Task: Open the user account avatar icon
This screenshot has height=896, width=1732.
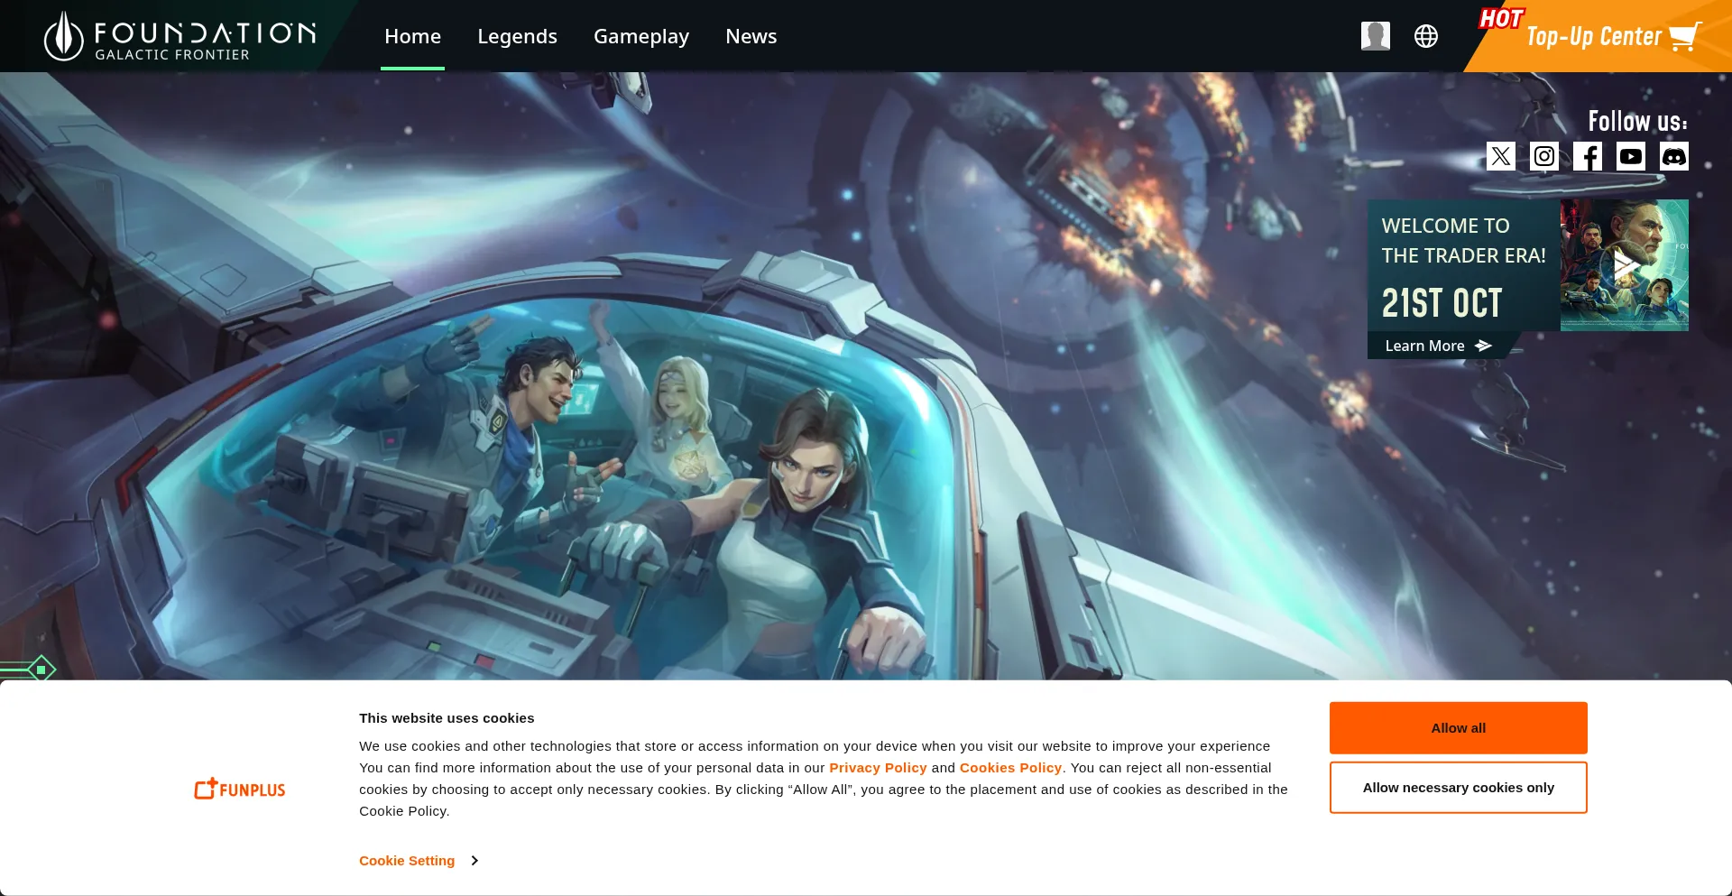Action: pos(1375,36)
